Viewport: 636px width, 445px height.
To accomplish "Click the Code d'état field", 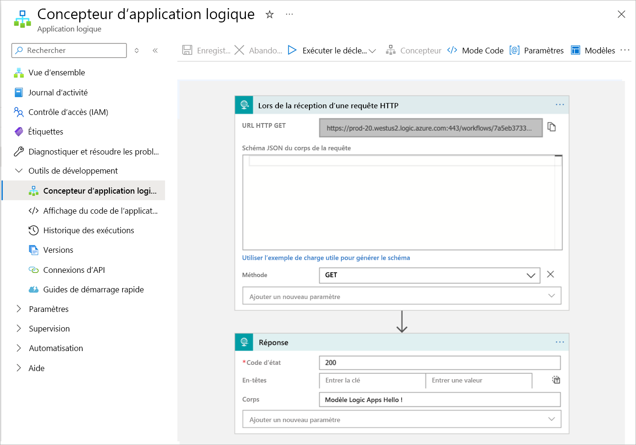I will point(440,363).
